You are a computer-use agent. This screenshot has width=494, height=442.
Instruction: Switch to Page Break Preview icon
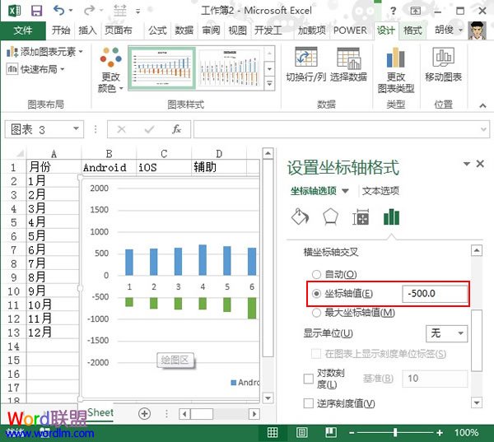tap(331, 433)
